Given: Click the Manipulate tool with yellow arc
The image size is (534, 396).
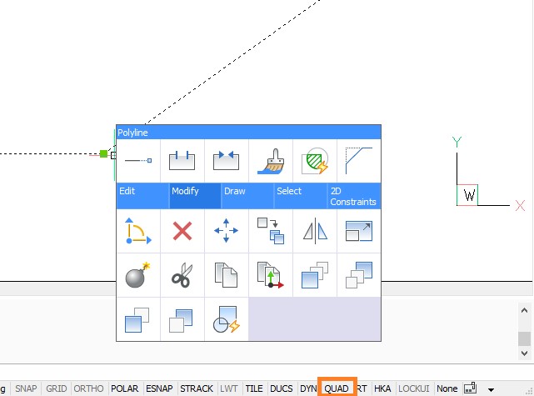Looking at the screenshot, I should [x=138, y=231].
